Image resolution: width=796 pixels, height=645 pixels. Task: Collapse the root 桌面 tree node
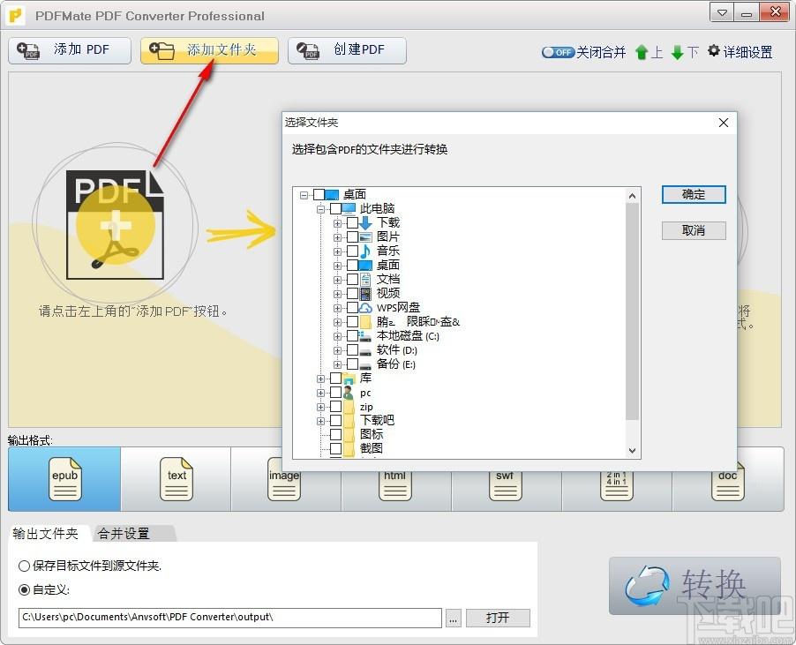(x=304, y=194)
